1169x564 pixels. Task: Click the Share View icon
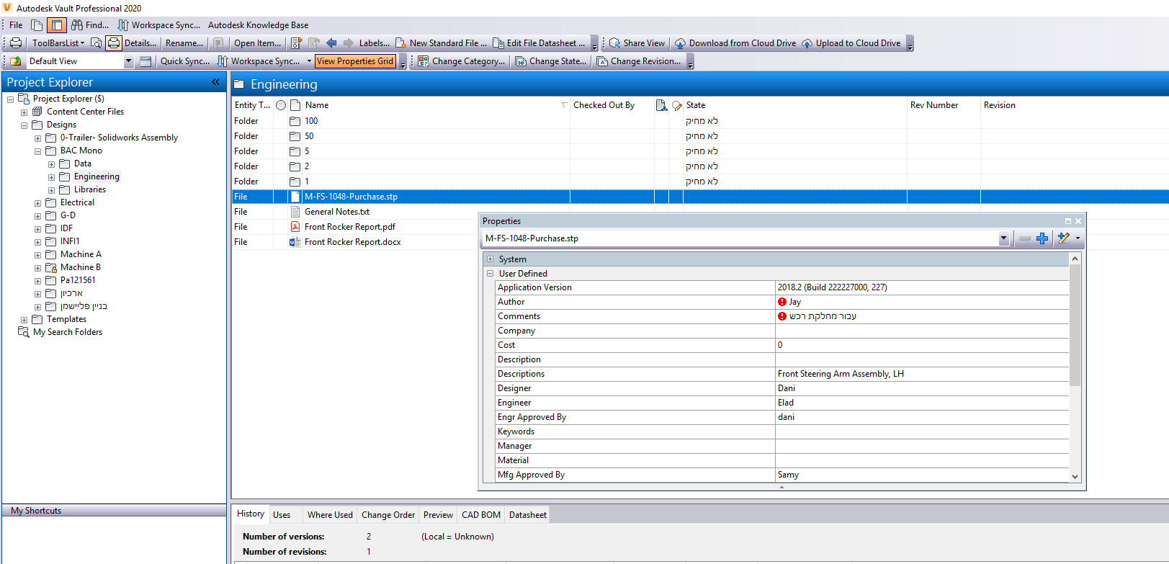(615, 43)
